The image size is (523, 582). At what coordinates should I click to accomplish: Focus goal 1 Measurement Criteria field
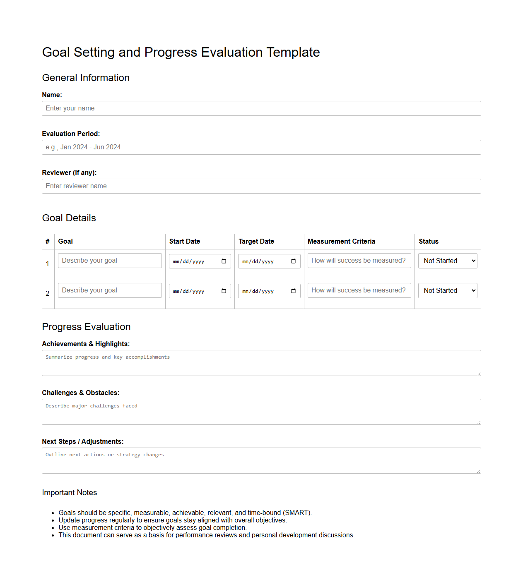[359, 261]
